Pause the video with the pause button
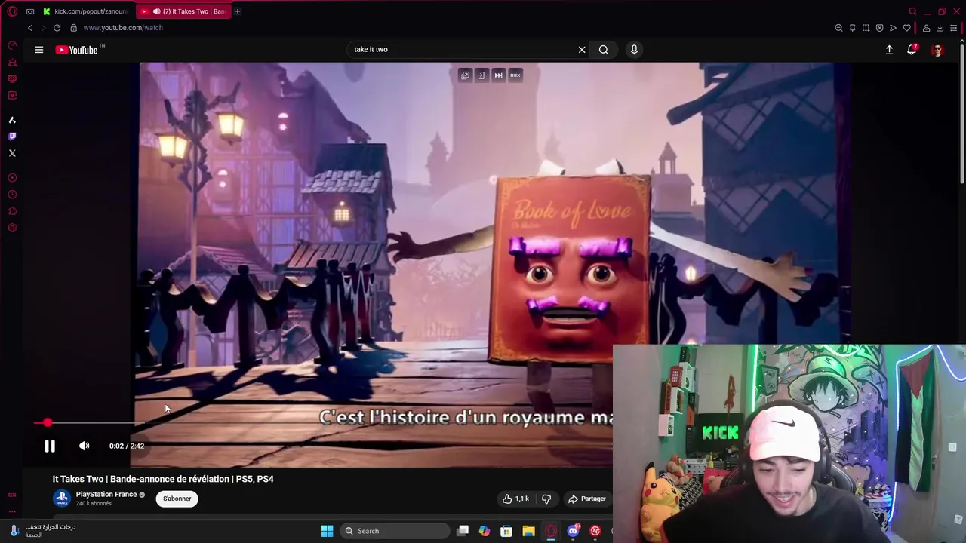This screenshot has width=966, height=543. 50,446
